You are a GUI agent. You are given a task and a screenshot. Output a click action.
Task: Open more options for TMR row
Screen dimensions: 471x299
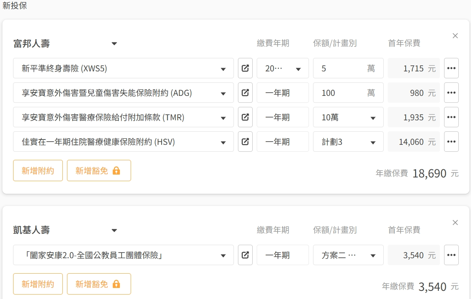pos(451,117)
